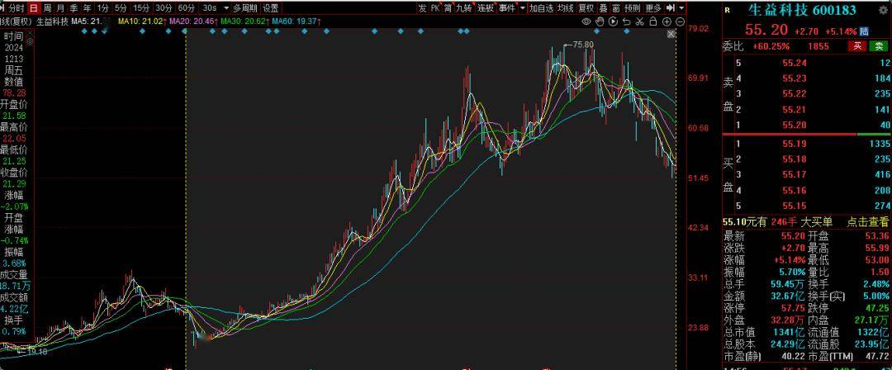Toggle 复权 price adjustment in toolbar
This screenshot has width=892, height=370.
coord(586,8)
